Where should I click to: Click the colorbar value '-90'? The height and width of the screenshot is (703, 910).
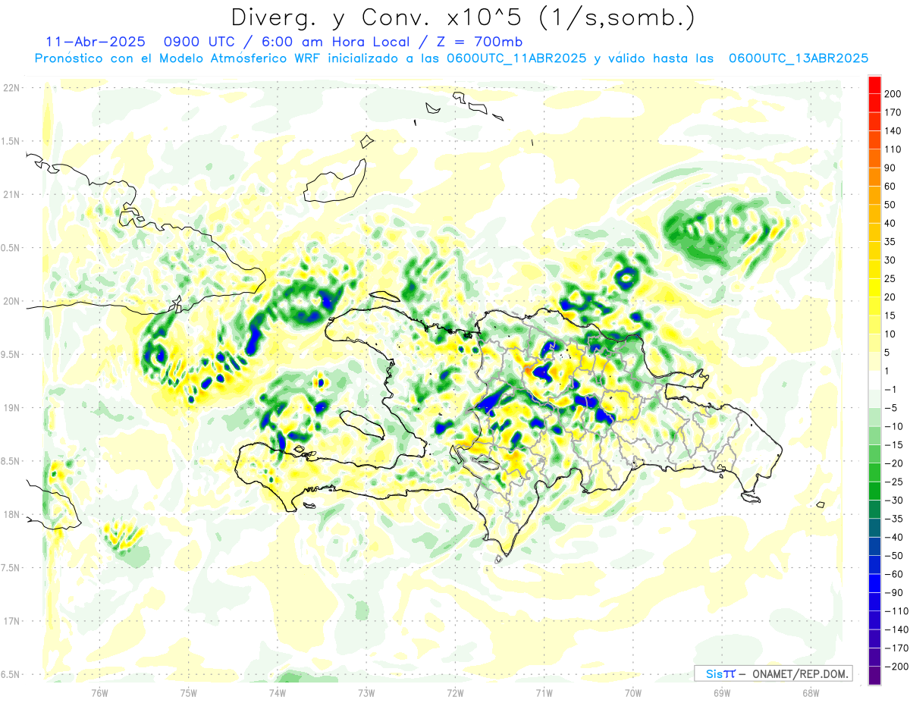894,593
